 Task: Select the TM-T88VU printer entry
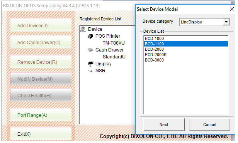pos(114,43)
